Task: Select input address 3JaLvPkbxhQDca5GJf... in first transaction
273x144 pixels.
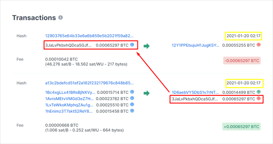Action: pos(68,45)
